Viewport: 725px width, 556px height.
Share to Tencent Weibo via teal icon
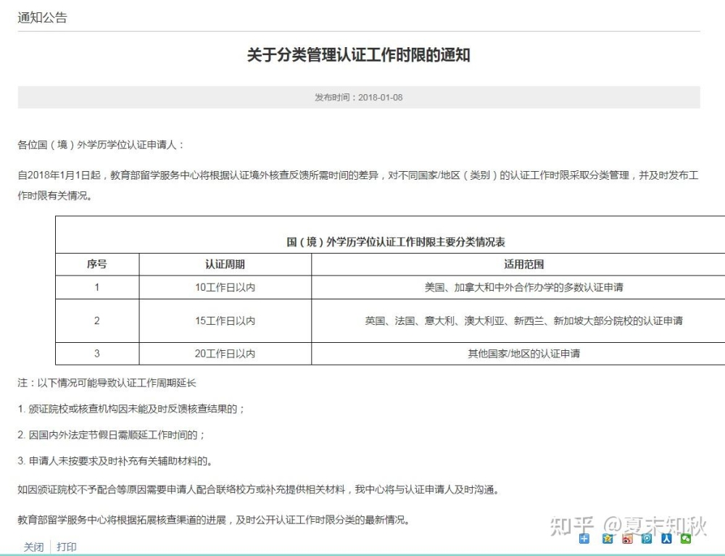coord(647,539)
